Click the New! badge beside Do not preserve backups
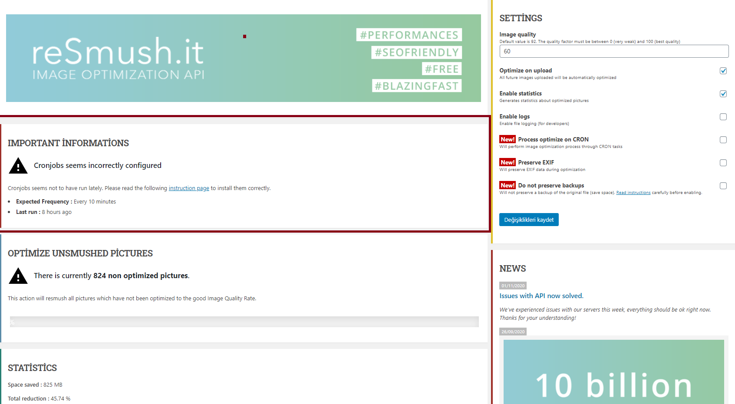The height and width of the screenshot is (404, 735). pos(508,185)
